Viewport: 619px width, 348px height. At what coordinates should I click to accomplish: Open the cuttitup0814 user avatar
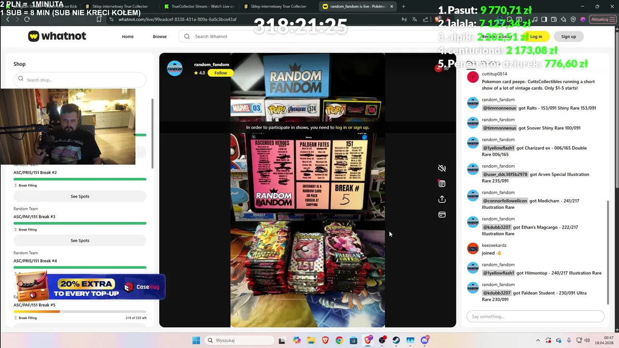[473, 77]
